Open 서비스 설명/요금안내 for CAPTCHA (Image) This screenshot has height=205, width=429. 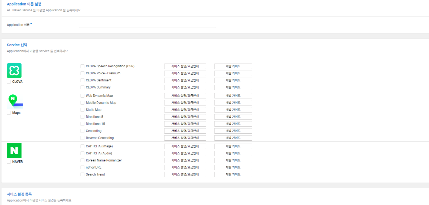pos(185,146)
